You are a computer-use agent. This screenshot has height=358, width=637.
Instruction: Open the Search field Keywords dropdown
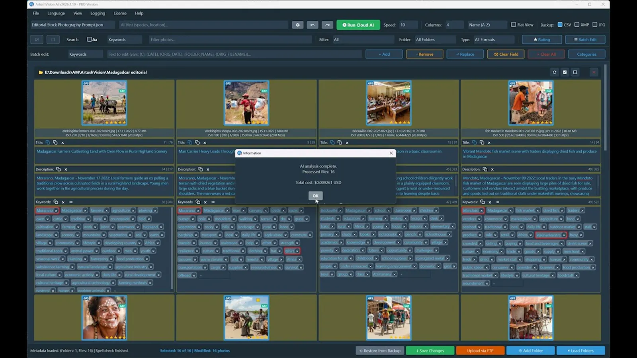tap(125, 39)
